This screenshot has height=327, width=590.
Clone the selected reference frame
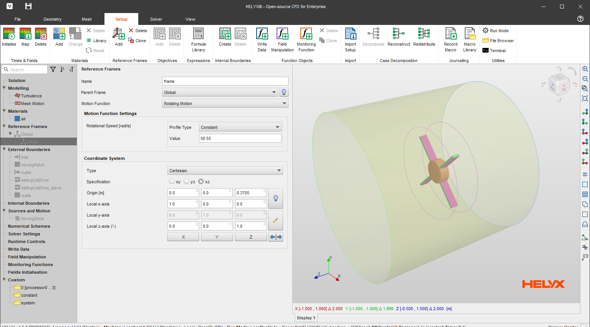tap(137, 41)
